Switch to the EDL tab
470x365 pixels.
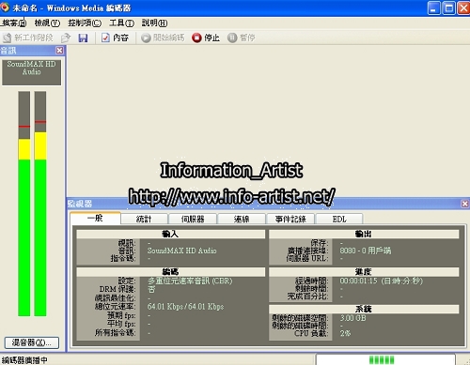tap(339, 219)
